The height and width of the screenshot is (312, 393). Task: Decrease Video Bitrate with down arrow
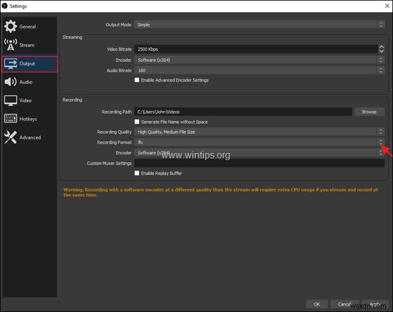[x=381, y=51]
